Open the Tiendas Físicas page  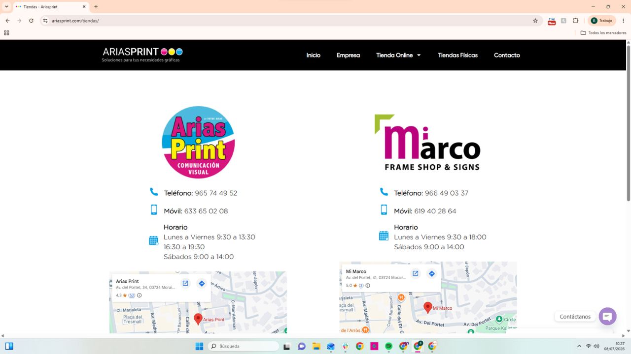(457, 55)
